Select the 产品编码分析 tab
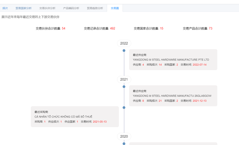 coord(71,8)
